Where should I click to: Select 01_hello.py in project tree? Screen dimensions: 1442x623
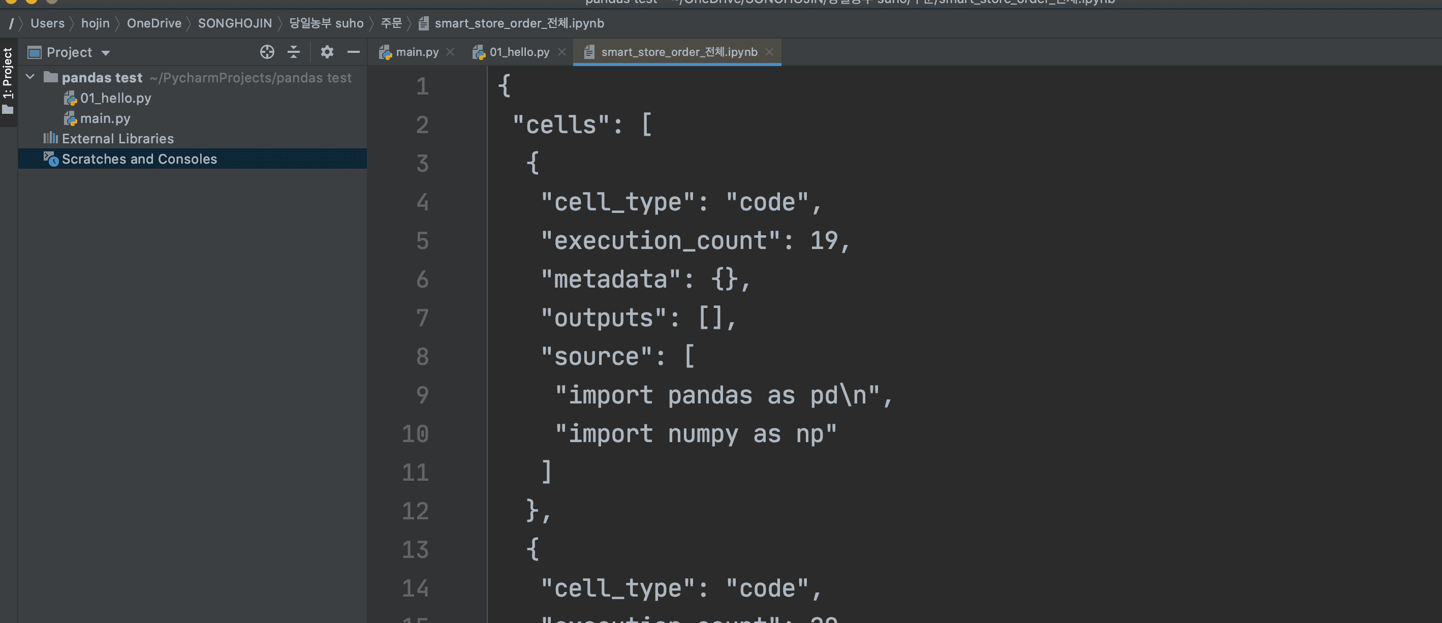pos(115,98)
